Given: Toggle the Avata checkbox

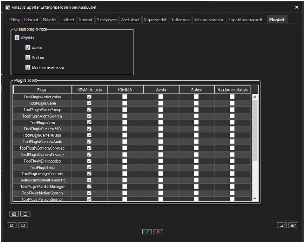Looking at the screenshot, I should tap(28, 48).
